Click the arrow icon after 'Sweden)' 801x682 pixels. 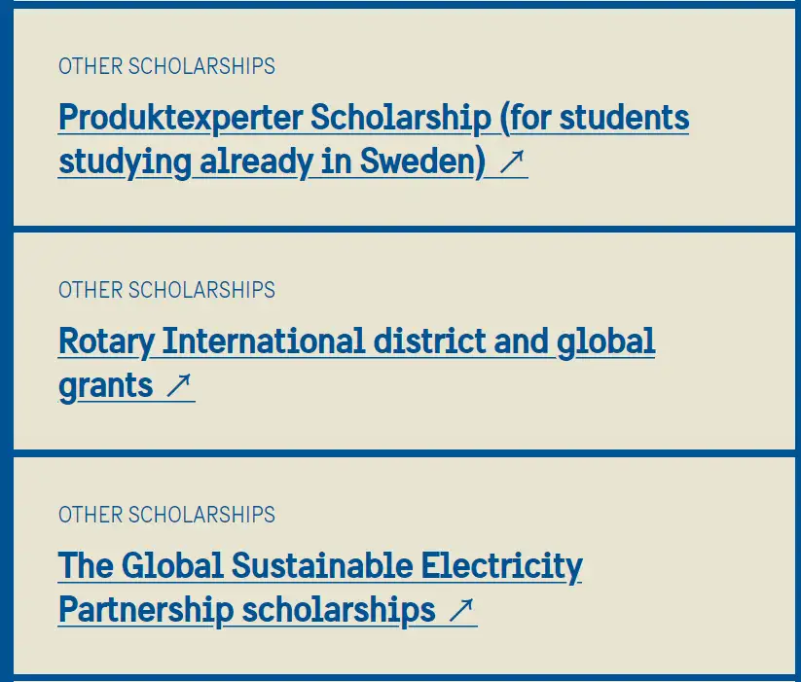513,162
